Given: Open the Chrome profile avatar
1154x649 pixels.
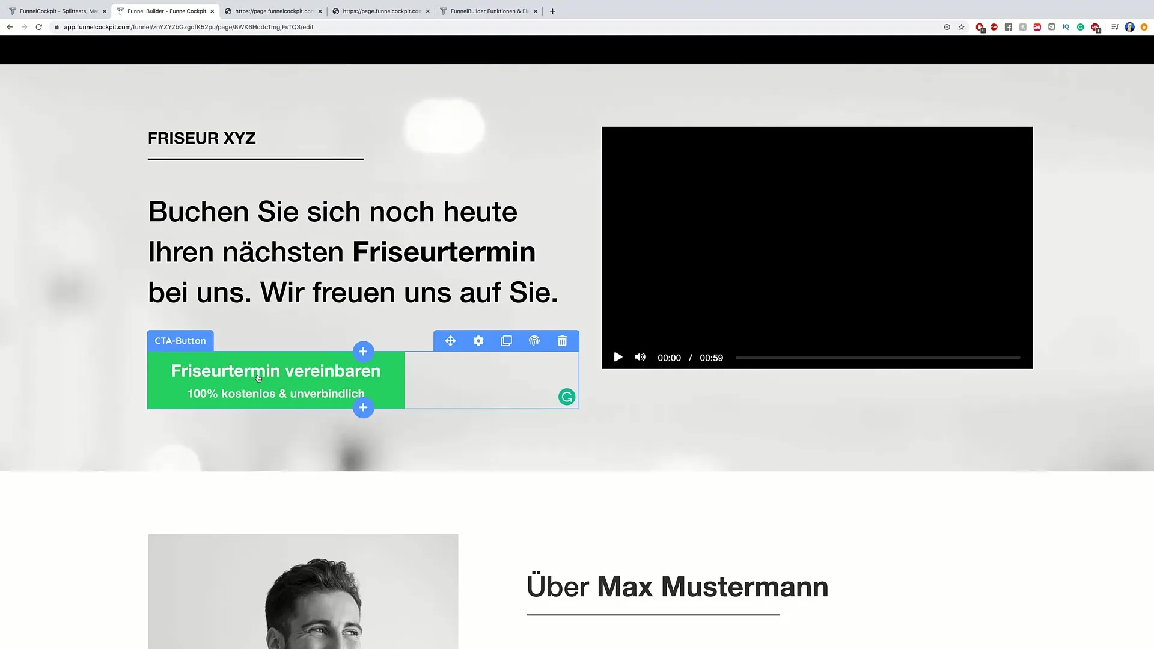Looking at the screenshot, I should click(x=1130, y=27).
